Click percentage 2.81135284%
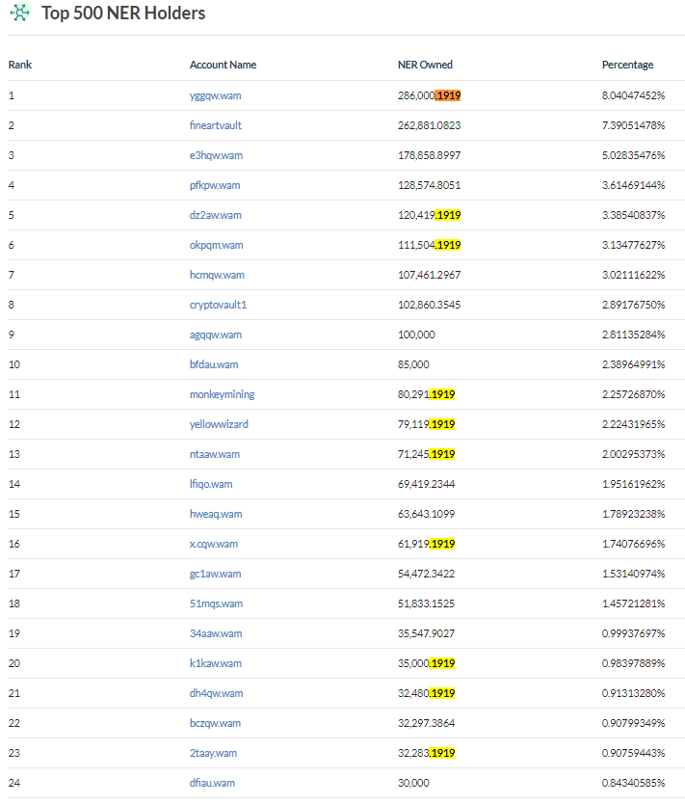 633,335
